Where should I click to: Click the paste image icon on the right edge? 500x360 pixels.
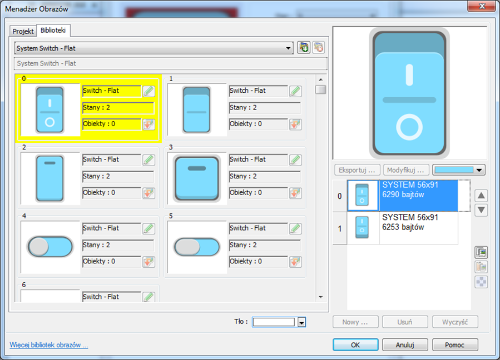[481, 267]
